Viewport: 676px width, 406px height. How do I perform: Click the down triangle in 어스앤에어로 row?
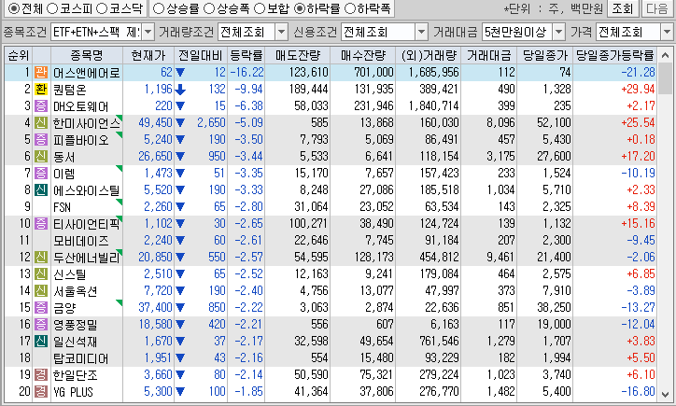coord(180,73)
